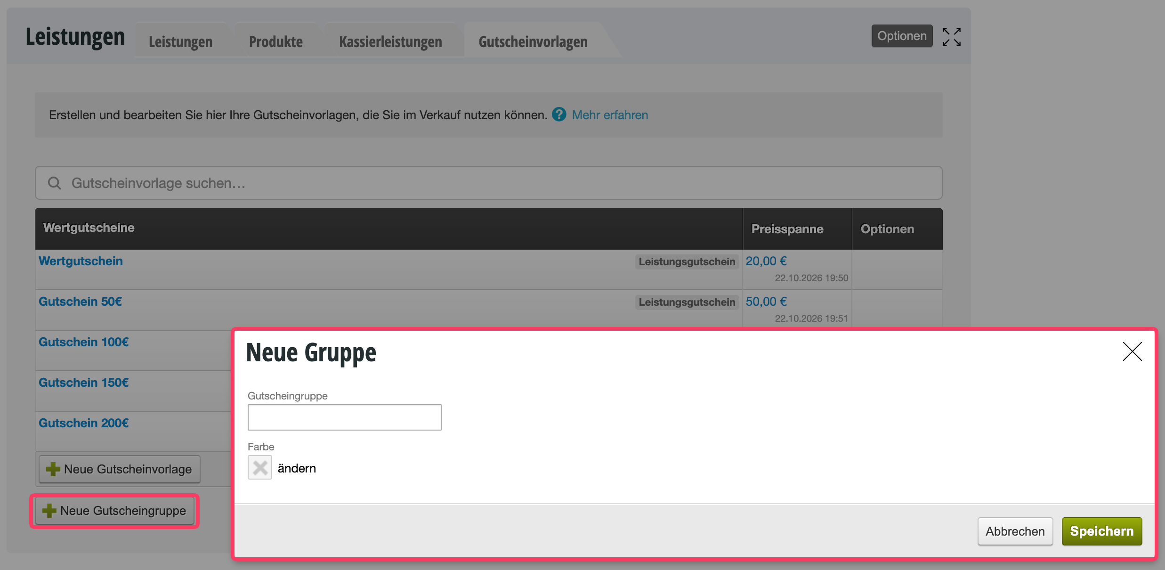Click the Gutscheinvorlage suchen search field

point(489,183)
